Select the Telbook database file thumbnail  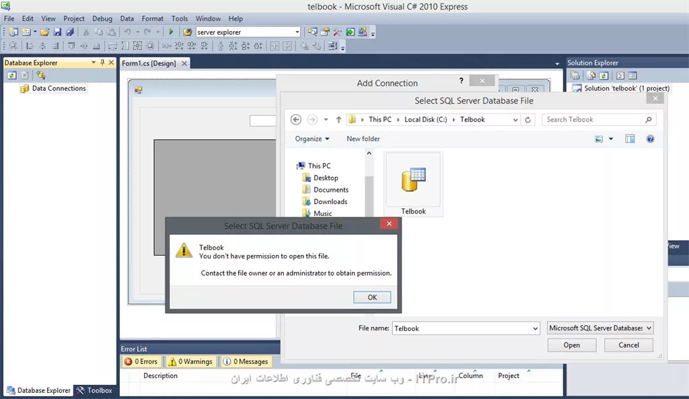click(414, 184)
